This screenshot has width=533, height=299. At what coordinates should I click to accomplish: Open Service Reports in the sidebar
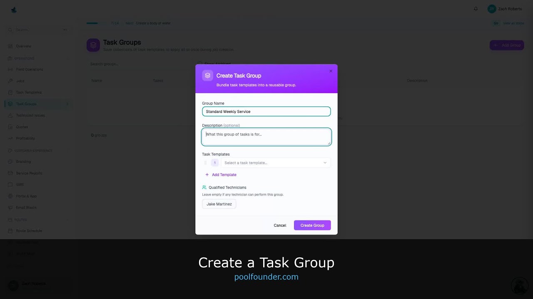click(29, 173)
